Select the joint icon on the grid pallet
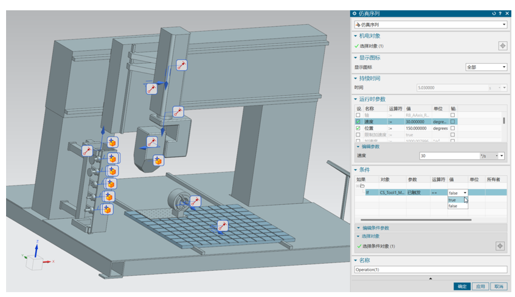Image resolution: width=515 pixels, height=297 pixels. (223, 226)
